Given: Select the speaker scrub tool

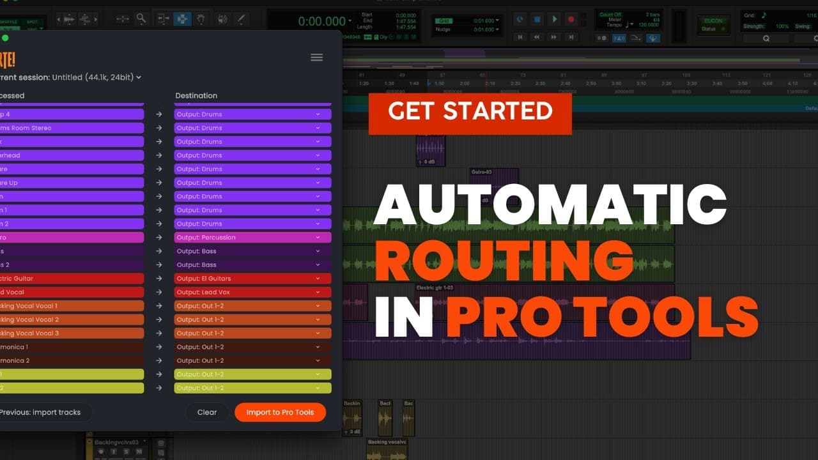Looking at the screenshot, I should pos(222,19).
